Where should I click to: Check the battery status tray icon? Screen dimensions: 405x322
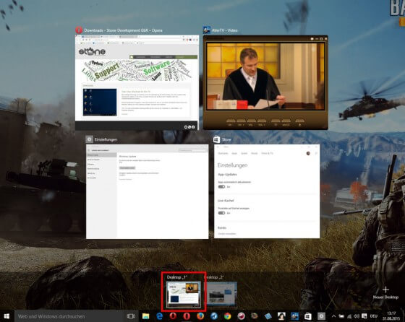tap(341, 316)
